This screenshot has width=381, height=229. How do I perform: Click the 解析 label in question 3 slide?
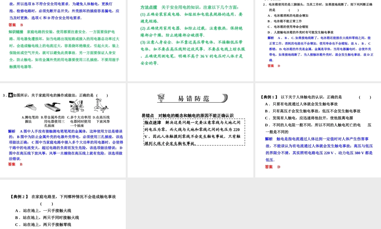pos(12,131)
